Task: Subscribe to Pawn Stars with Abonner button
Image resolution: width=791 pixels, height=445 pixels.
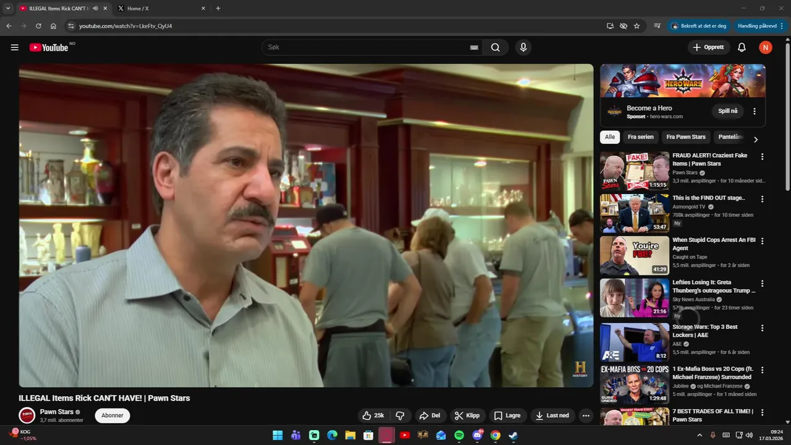Action: point(112,415)
